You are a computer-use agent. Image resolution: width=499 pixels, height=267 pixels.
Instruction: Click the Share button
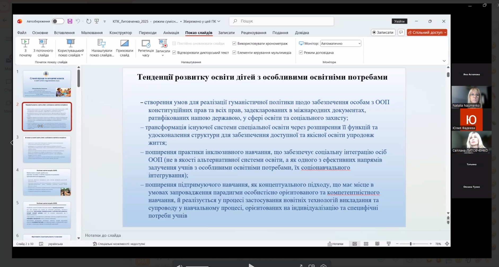coord(427,32)
